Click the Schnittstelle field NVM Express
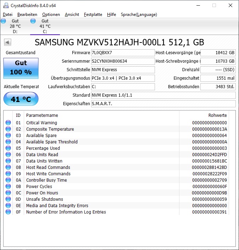 [x=123, y=70]
